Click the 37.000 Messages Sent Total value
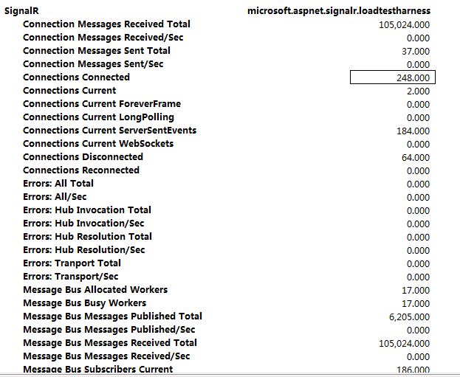Image resolution: width=460 pixels, height=377 pixels. coord(416,52)
